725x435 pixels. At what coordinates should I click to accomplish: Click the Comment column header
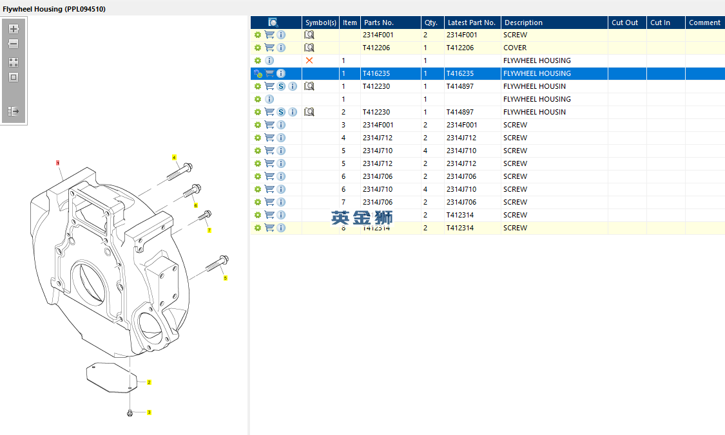[x=704, y=23]
